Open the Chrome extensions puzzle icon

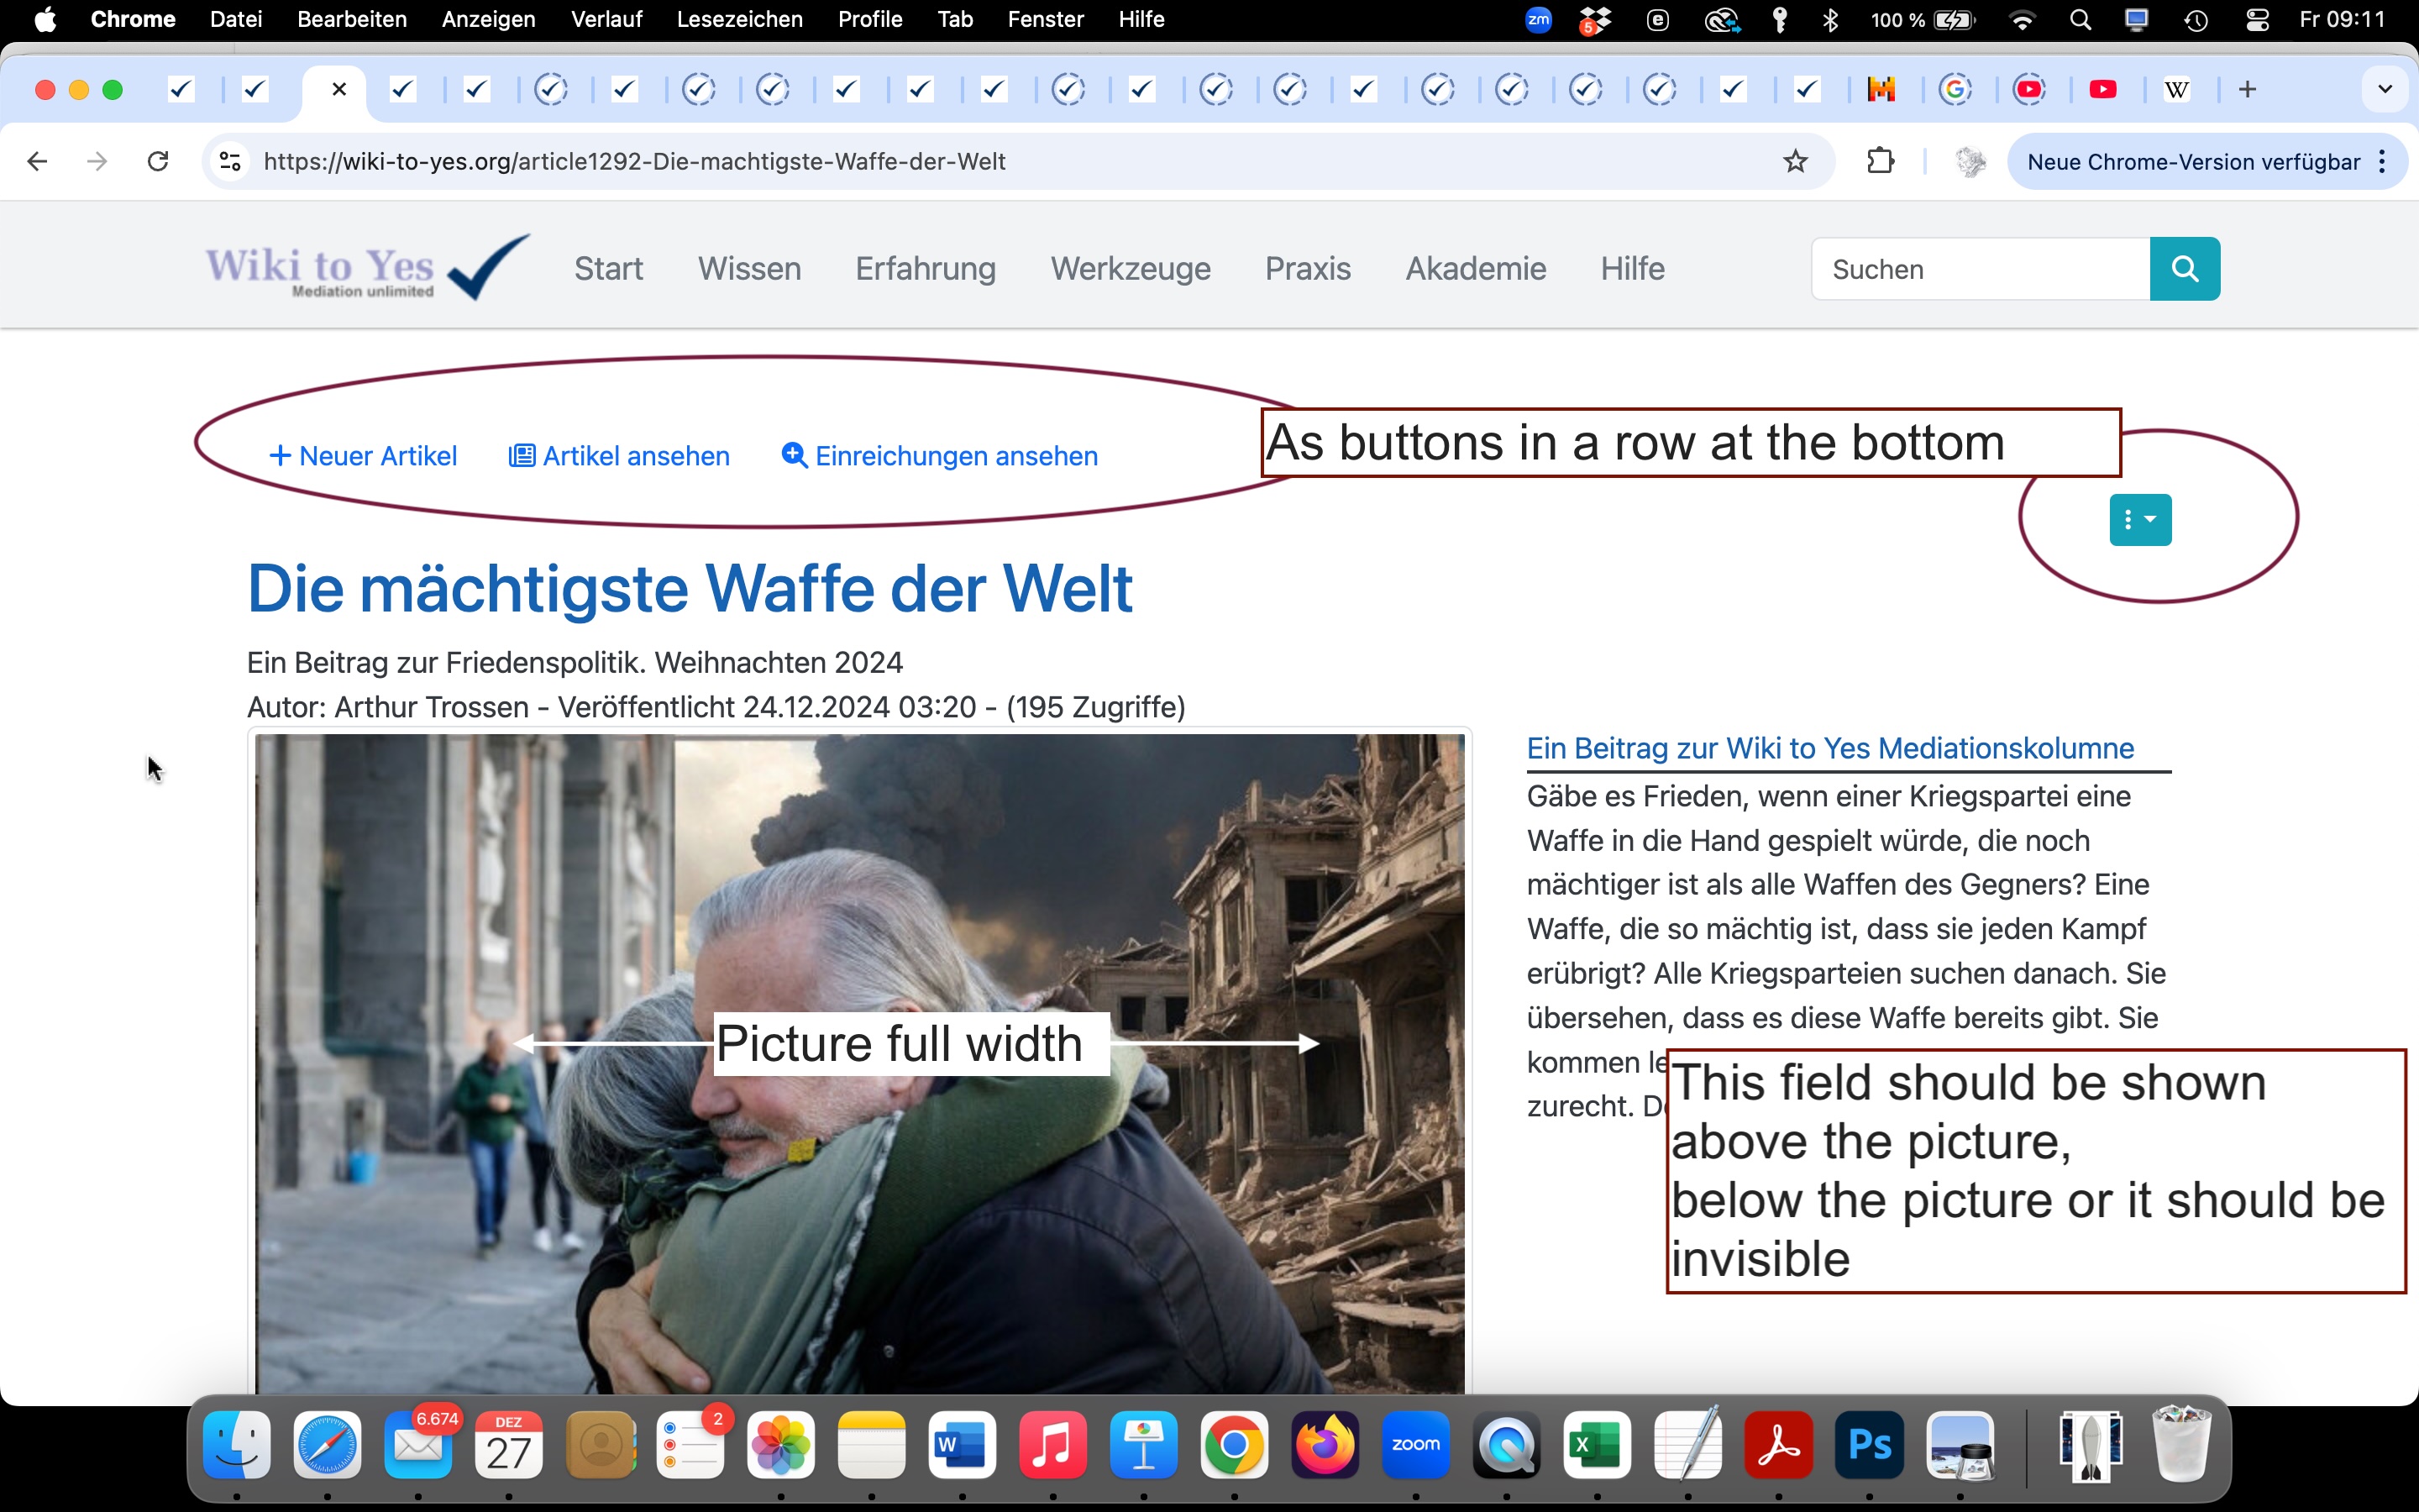coord(1881,161)
